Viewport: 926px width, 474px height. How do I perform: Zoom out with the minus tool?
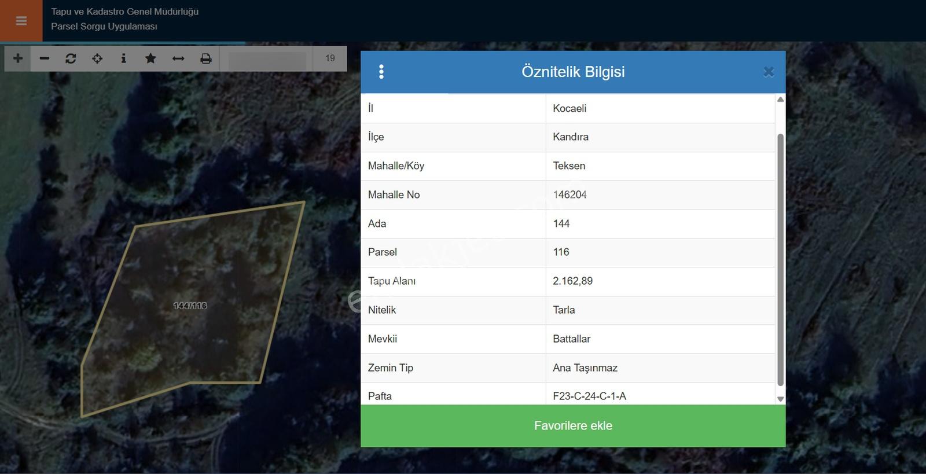tap(45, 58)
